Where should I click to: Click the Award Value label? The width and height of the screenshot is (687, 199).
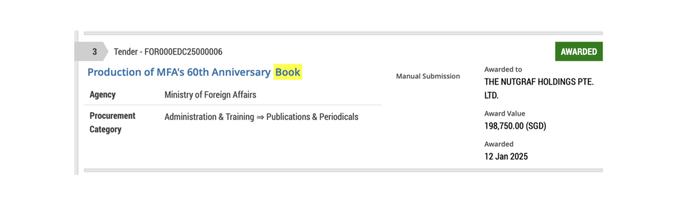pyautogui.click(x=505, y=114)
